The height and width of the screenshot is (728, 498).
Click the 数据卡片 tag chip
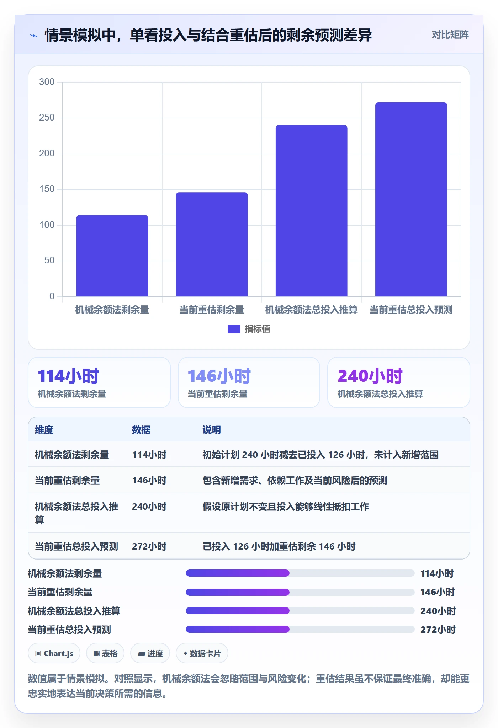tap(202, 653)
